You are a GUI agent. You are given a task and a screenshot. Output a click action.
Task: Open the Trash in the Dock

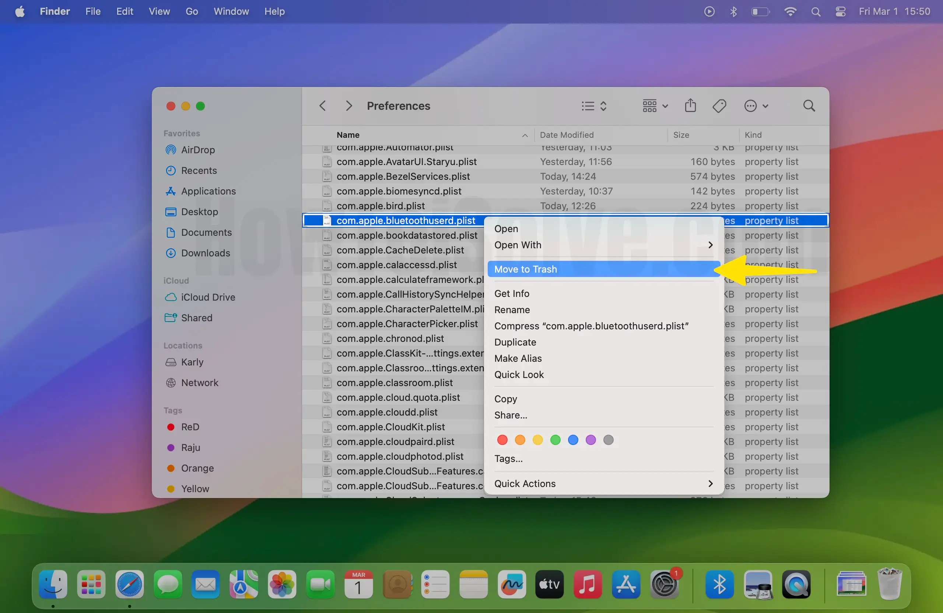tap(890, 584)
